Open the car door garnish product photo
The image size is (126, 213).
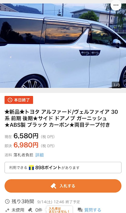pyautogui.click(x=63, y=45)
